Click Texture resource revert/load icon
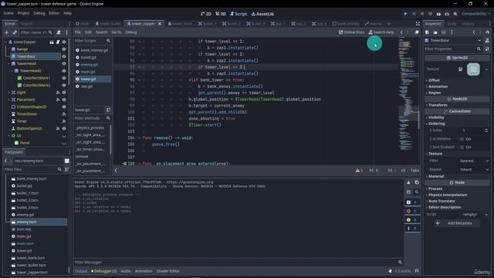494x278 pixels. [x=460, y=69]
